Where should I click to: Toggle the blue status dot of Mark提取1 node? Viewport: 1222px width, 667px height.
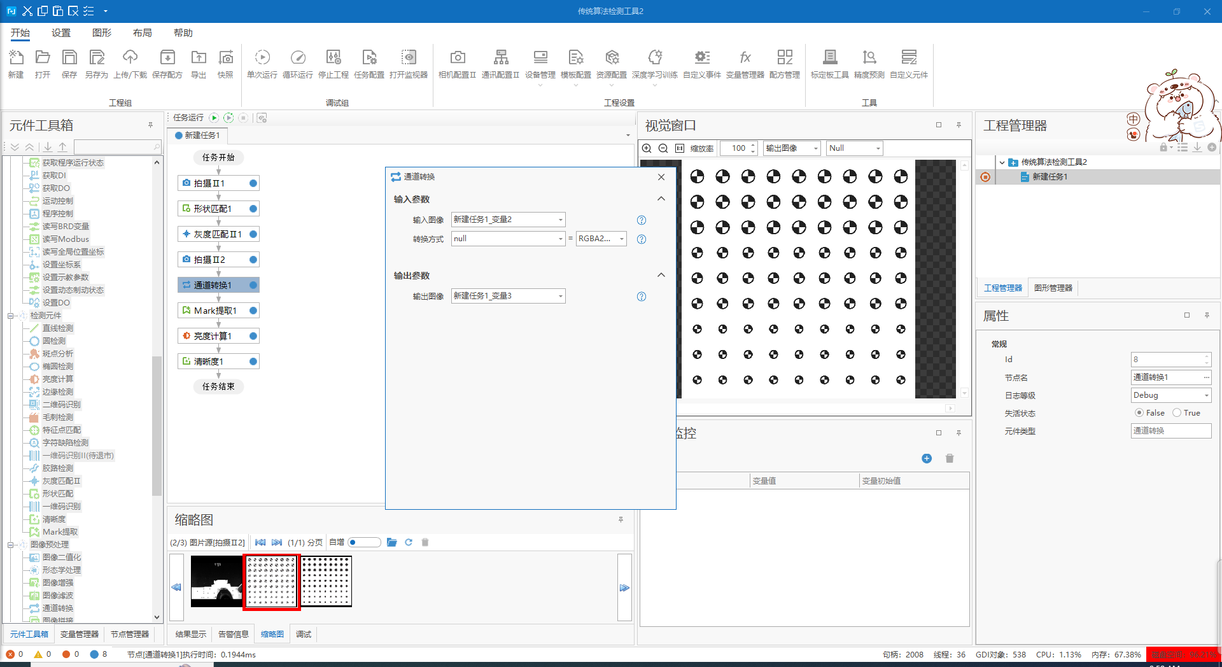[x=253, y=311]
